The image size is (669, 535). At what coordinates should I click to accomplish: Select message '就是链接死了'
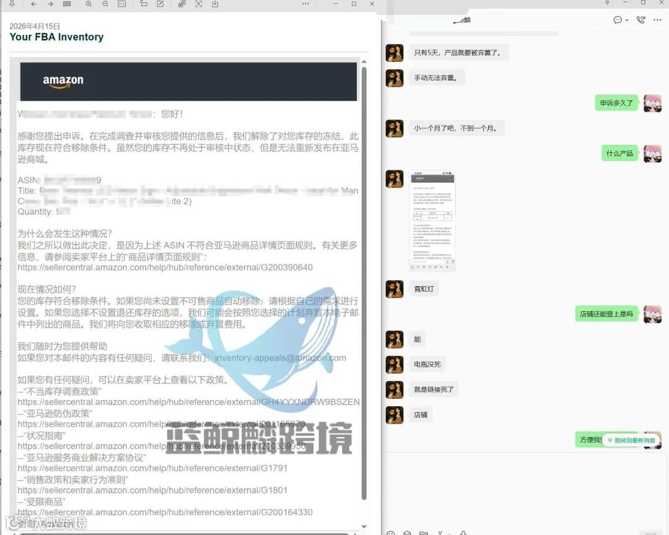click(x=434, y=389)
